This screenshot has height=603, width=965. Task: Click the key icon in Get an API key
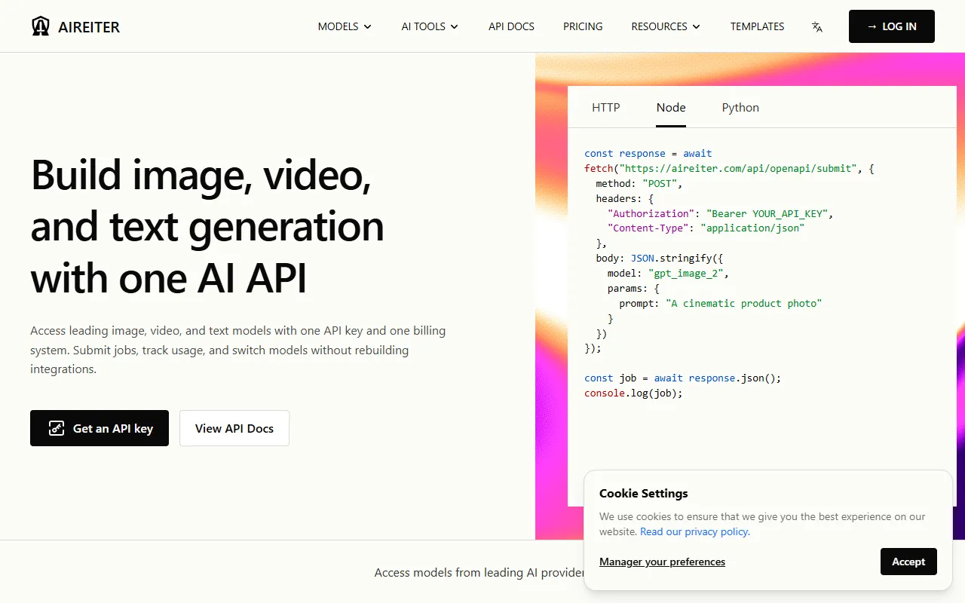click(57, 428)
